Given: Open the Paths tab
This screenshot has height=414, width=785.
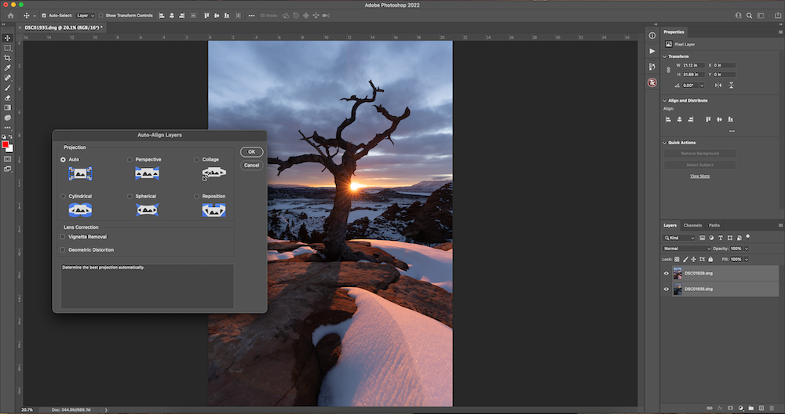Looking at the screenshot, I should click(x=714, y=225).
